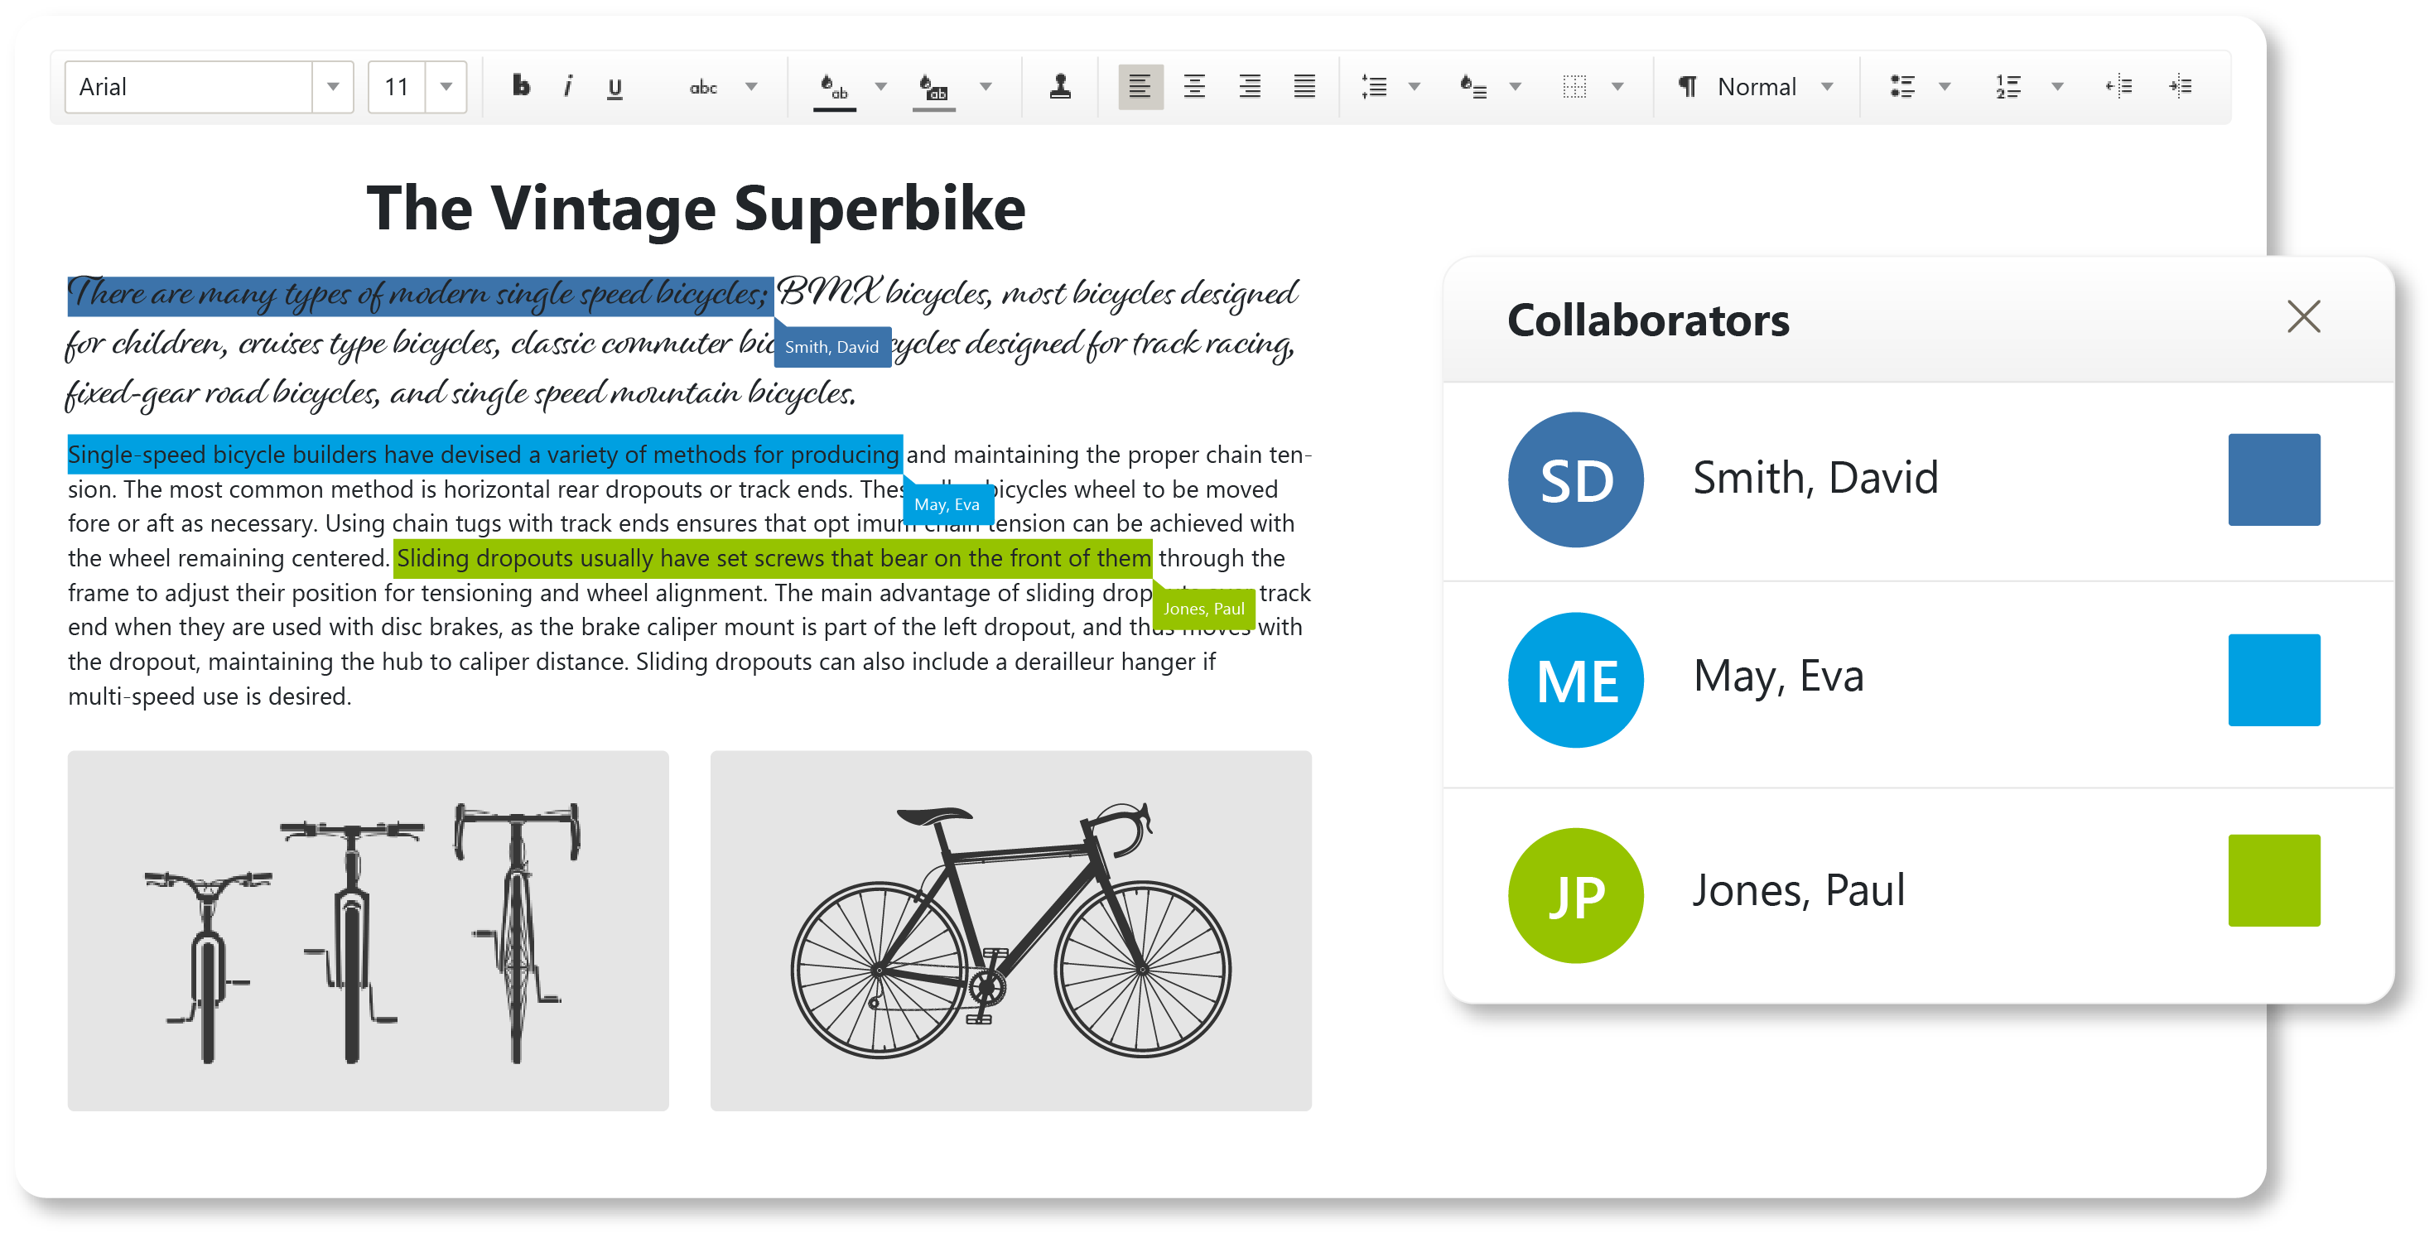Apply the text color tool
The width and height of the screenshot is (2434, 1238).
pos(833,87)
